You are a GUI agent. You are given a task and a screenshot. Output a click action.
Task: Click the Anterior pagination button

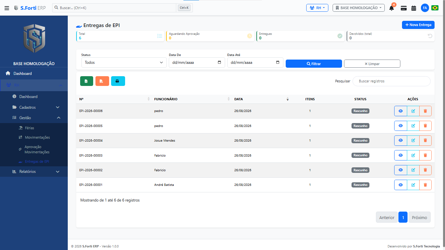pyautogui.click(x=387, y=217)
